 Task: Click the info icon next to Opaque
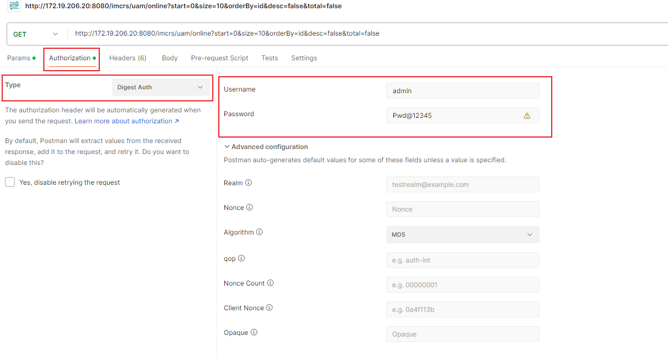(x=254, y=332)
